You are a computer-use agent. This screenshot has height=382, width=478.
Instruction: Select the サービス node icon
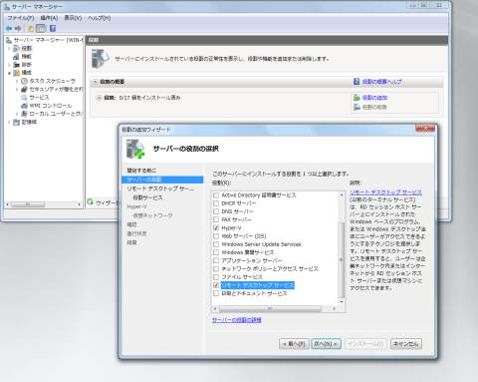pyautogui.click(x=24, y=98)
